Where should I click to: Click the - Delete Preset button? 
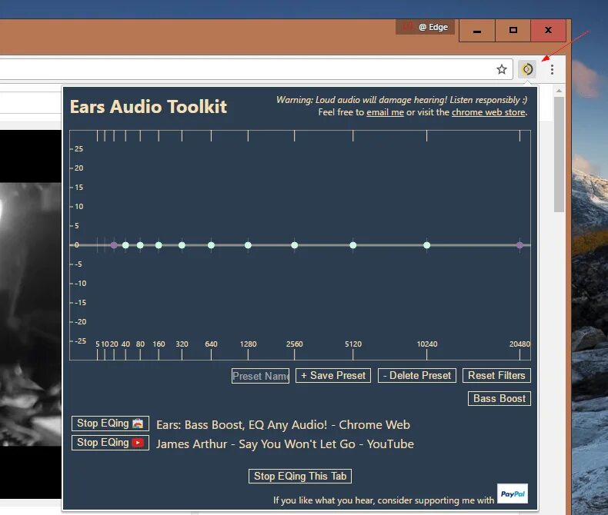(417, 376)
